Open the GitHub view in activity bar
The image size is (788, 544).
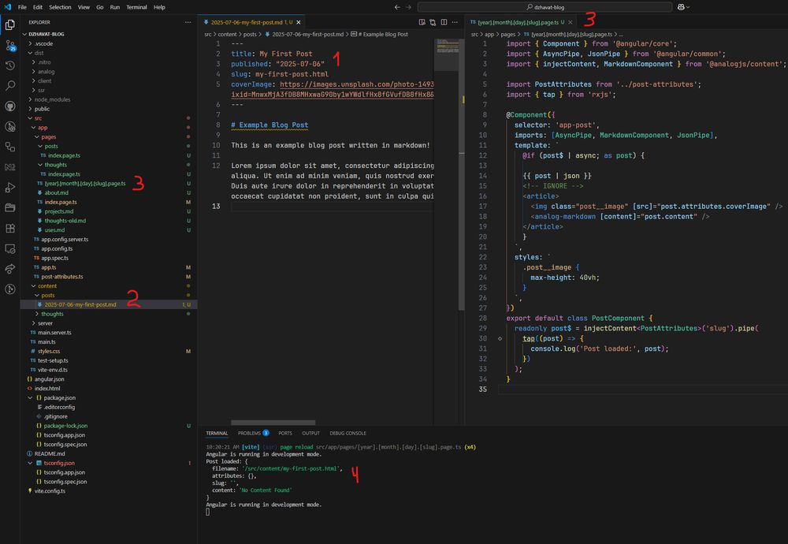[10, 106]
